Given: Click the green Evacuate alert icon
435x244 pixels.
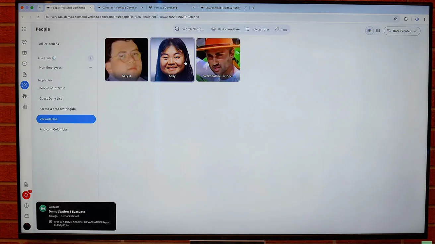Looking at the screenshot, I should tap(42, 208).
